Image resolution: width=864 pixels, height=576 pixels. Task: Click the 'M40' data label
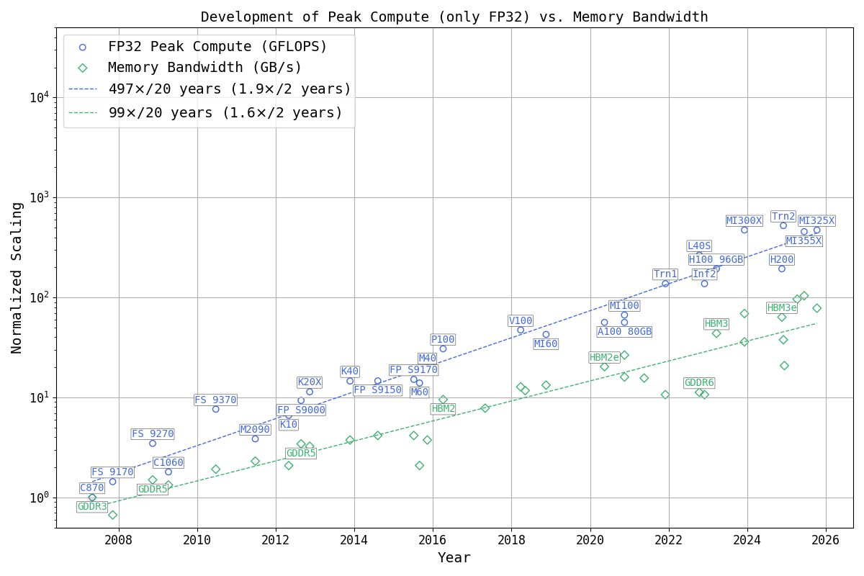click(x=428, y=358)
